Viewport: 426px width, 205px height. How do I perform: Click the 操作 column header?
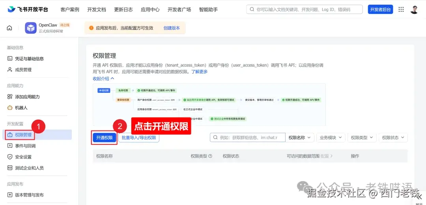tap(355, 156)
